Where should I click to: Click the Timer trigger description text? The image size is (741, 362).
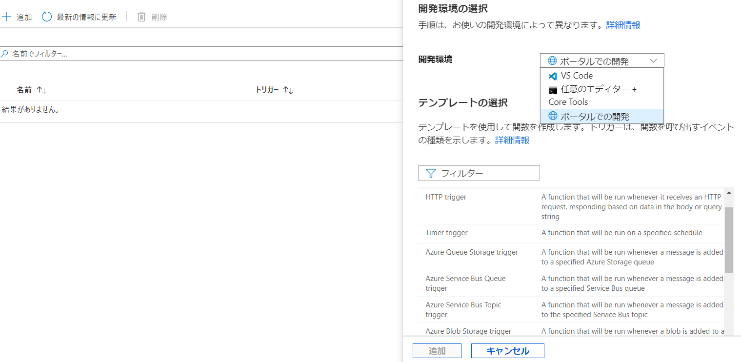point(622,233)
